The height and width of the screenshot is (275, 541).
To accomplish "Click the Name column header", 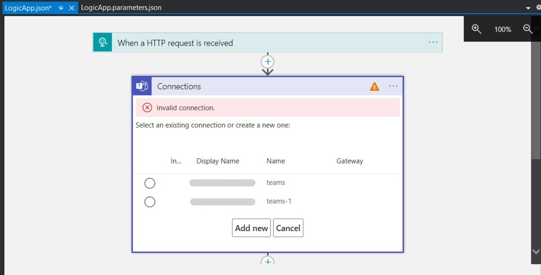I will [x=276, y=161].
